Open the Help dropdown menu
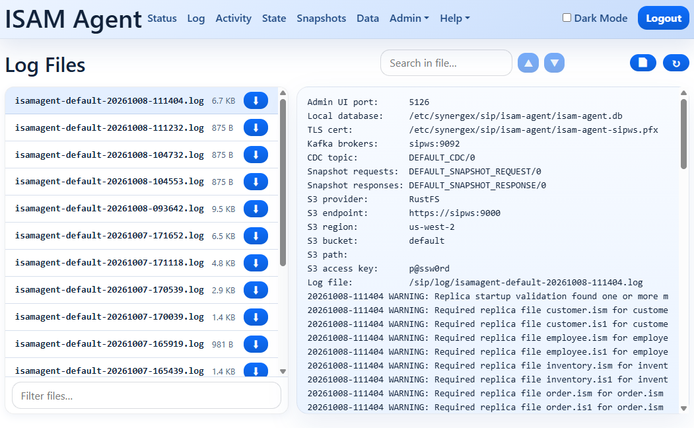 pyautogui.click(x=454, y=18)
